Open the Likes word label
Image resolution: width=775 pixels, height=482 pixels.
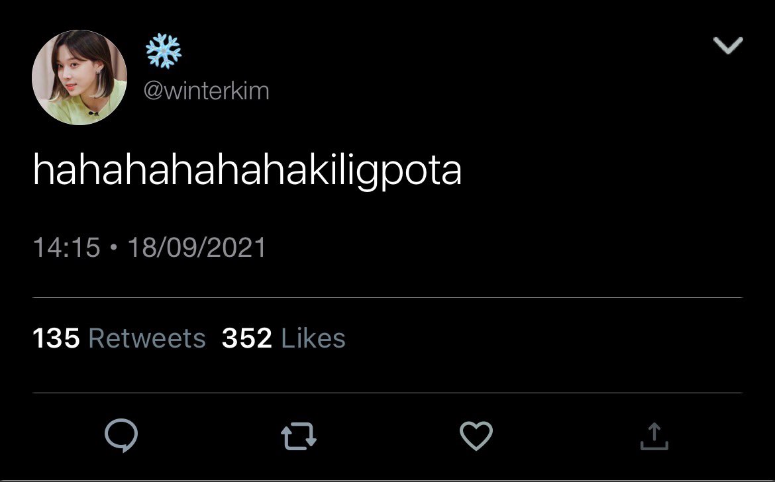click(313, 338)
